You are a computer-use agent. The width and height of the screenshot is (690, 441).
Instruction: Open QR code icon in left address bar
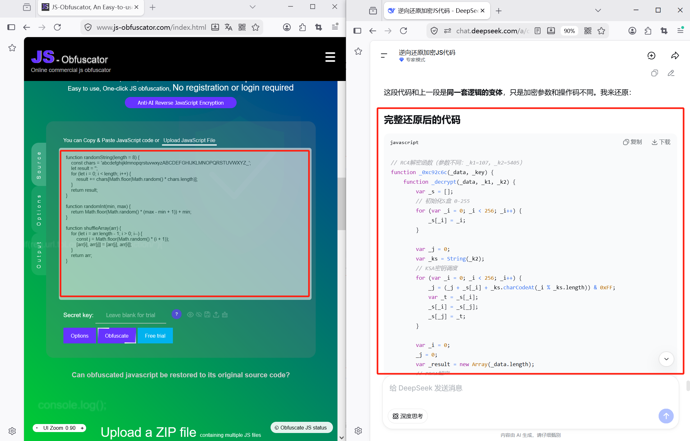[242, 27]
